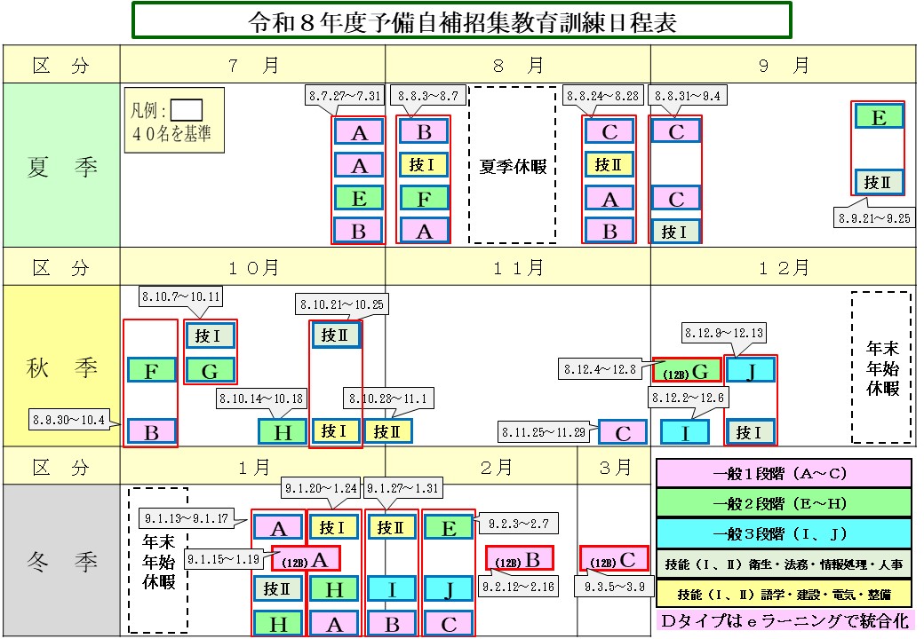This screenshot has height=639, width=924.
Task: Click the date label 8.10.28～11.1
Action: click(x=388, y=398)
